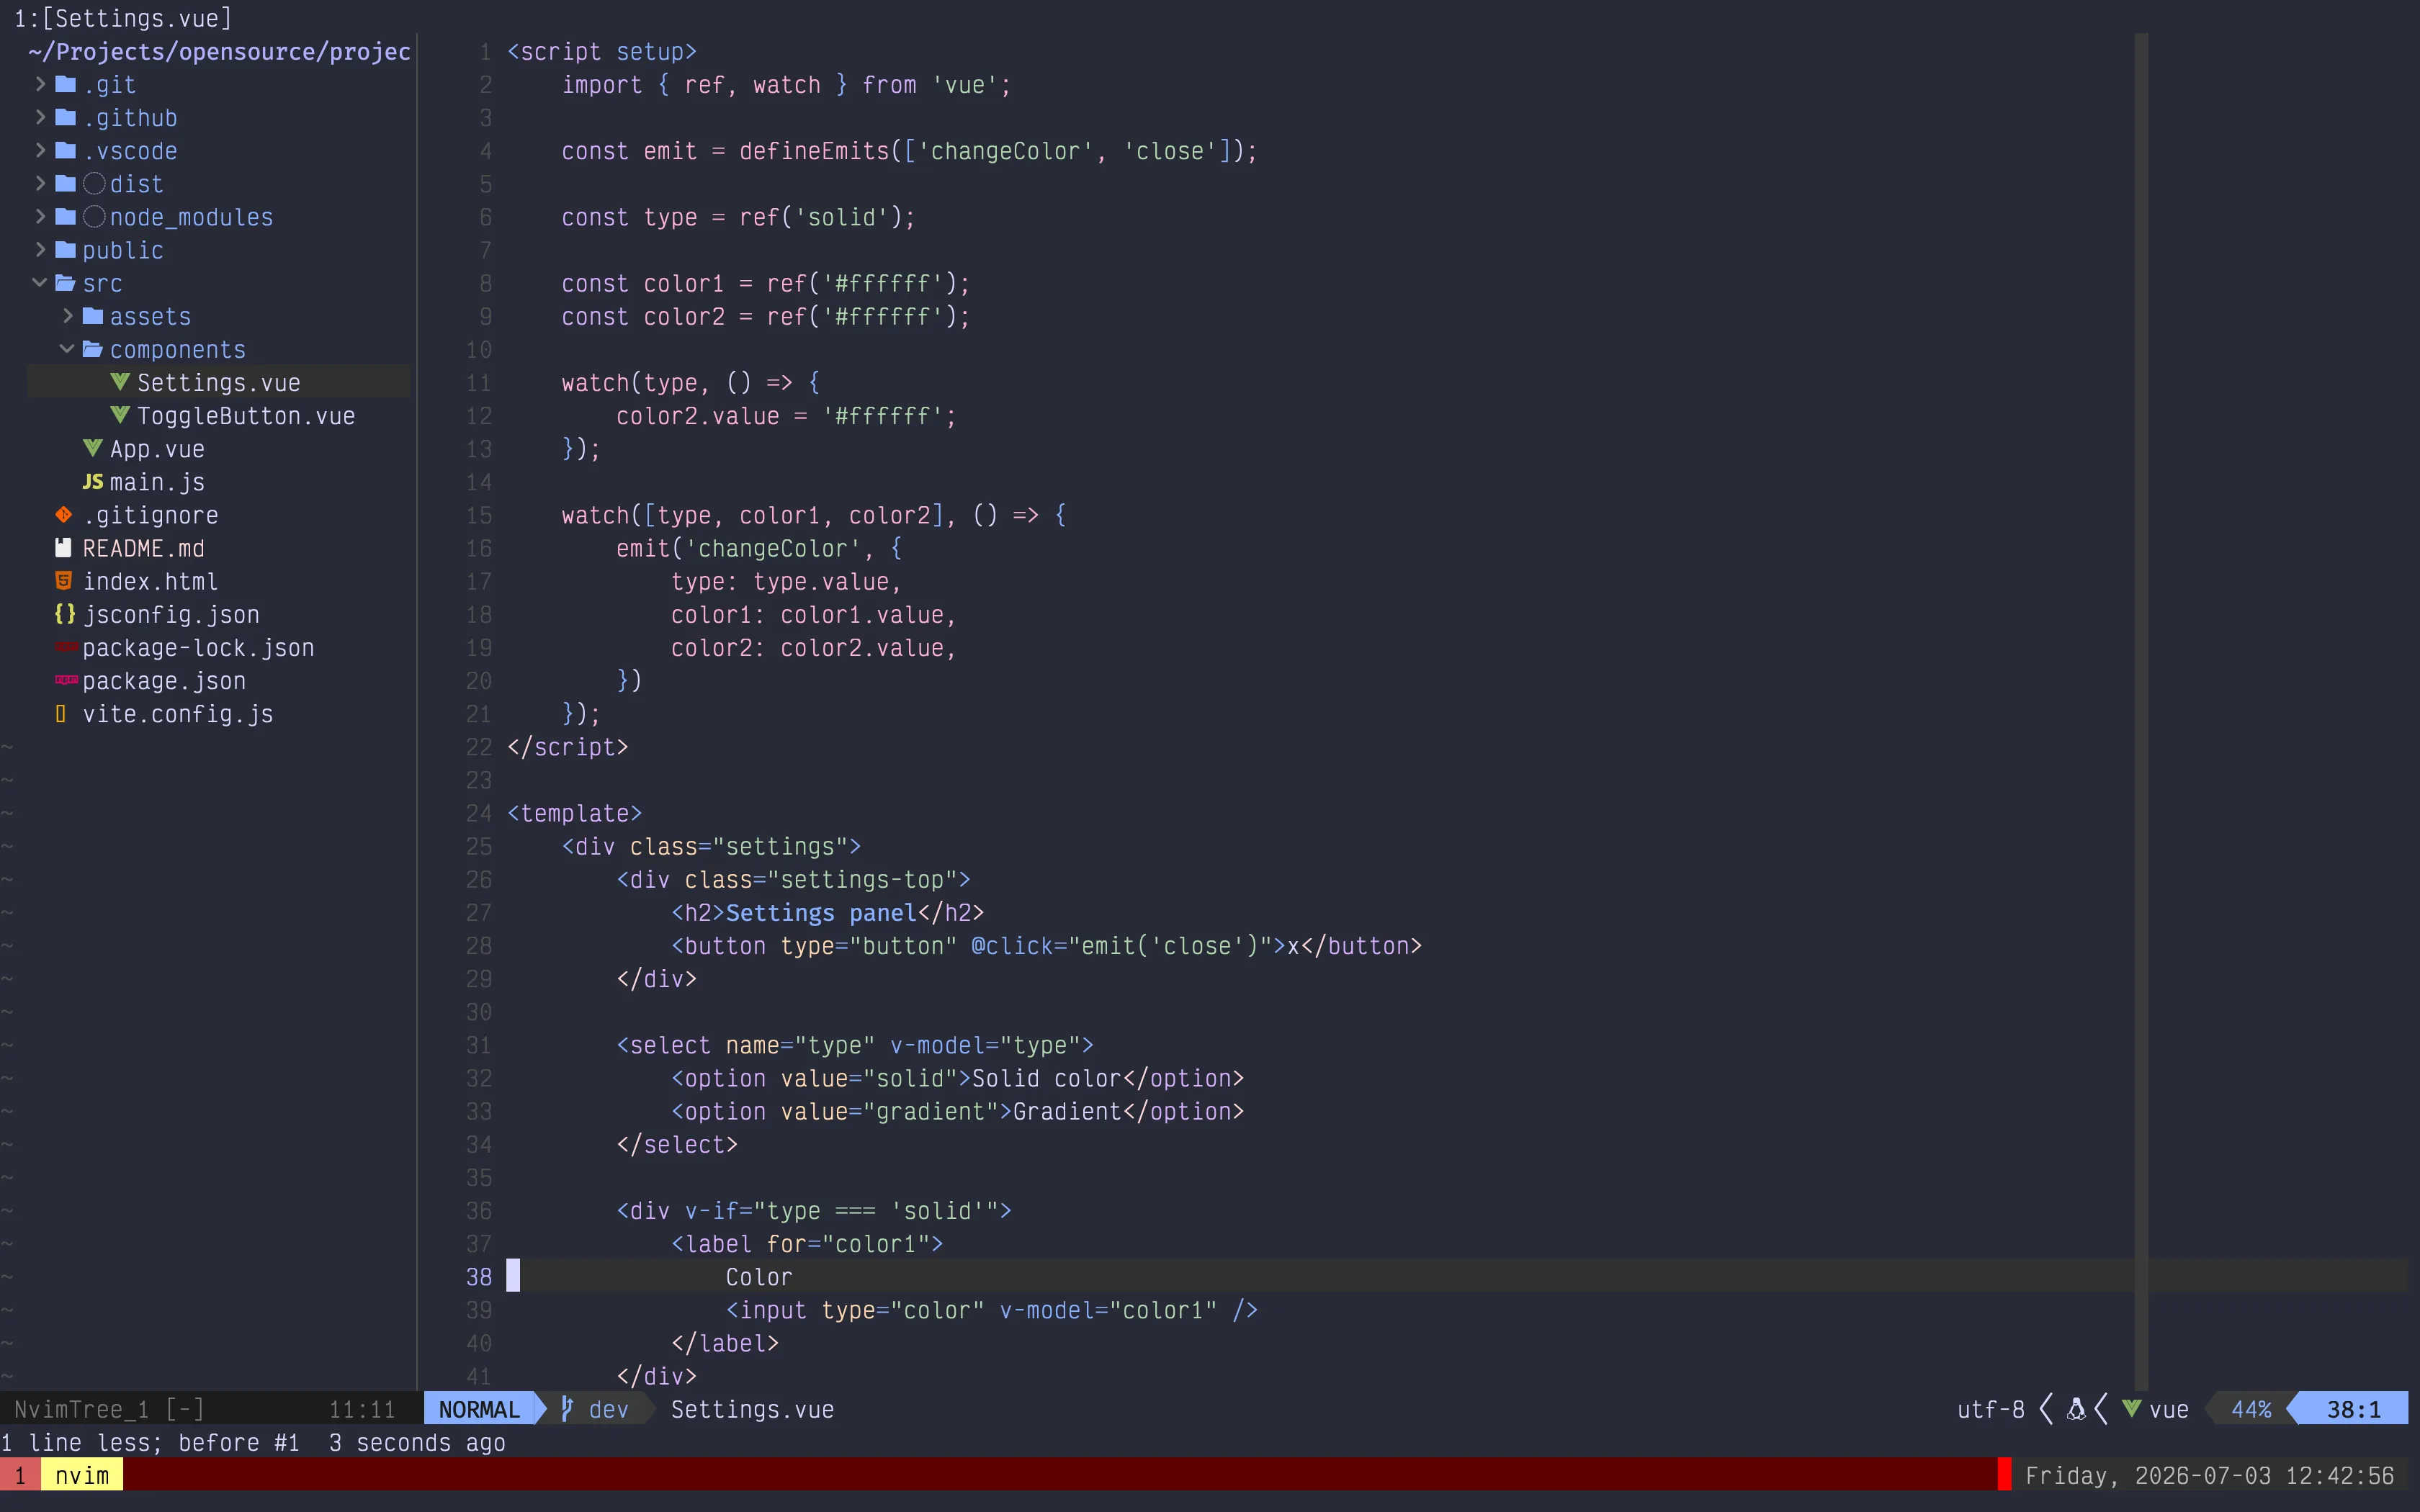Open index.html in the file tree
The width and height of the screenshot is (2420, 1512).
[150, 581]
